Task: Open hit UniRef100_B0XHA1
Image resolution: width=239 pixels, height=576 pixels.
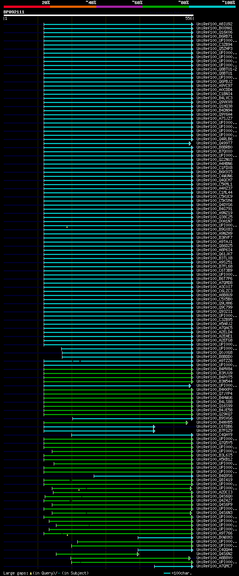Action: coord(214,28)
